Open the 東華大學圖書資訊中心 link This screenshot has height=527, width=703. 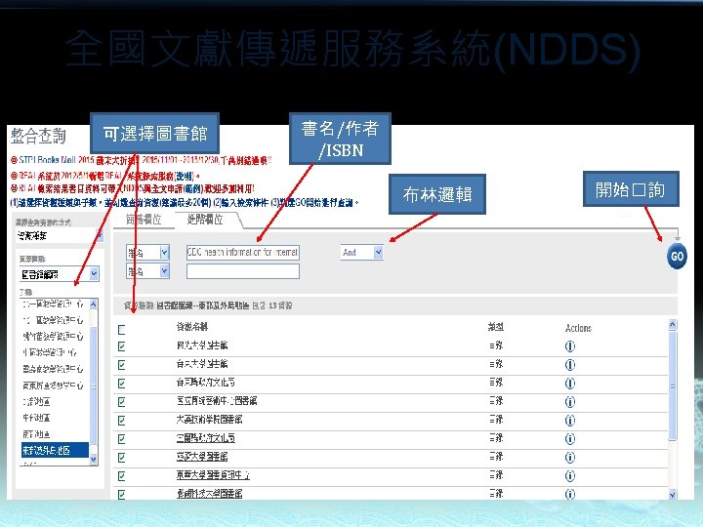pos(213,475)
